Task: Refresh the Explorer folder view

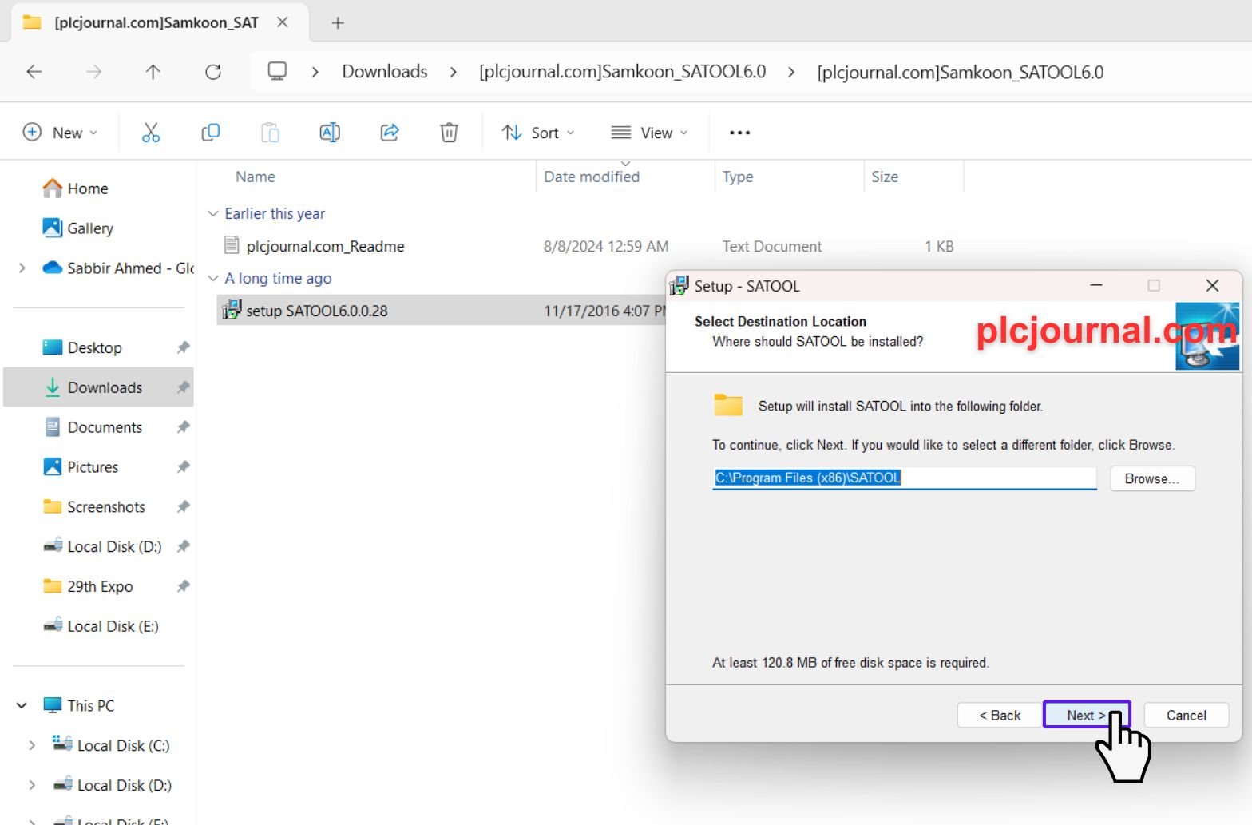Action: tap(213, 72)
